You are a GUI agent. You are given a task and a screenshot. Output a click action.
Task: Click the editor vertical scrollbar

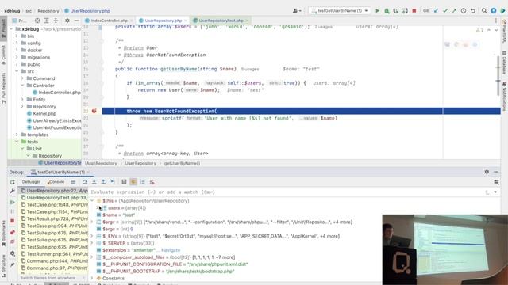[x=498, y=76]
